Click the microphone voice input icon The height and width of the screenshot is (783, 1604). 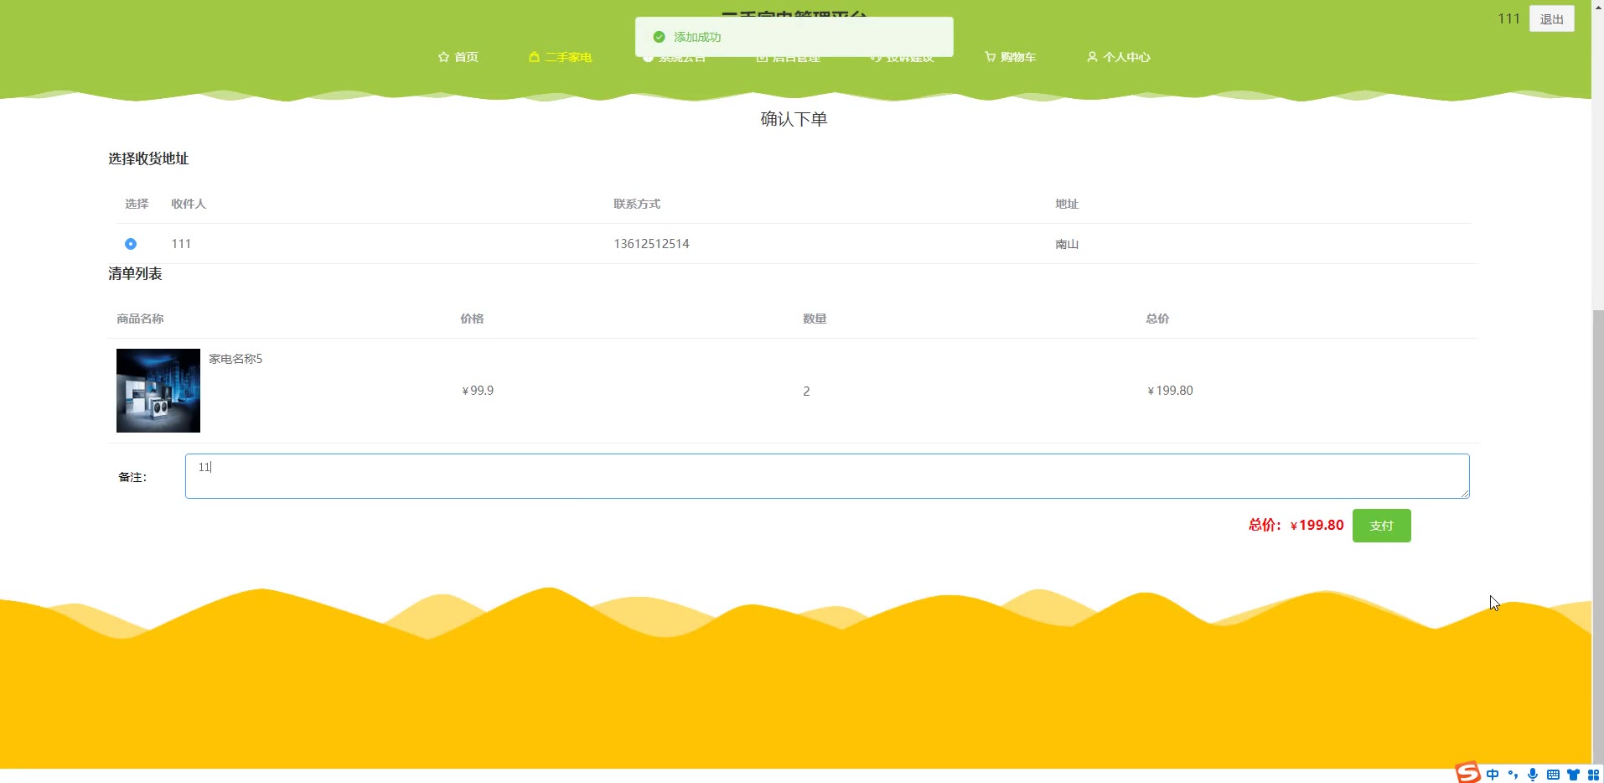click(x=1533, y=775)
